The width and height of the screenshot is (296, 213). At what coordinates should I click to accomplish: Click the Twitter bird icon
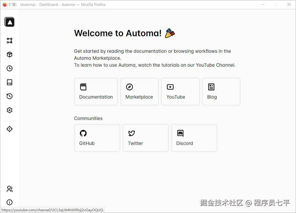pyautogui.click(x=132, y=133)
